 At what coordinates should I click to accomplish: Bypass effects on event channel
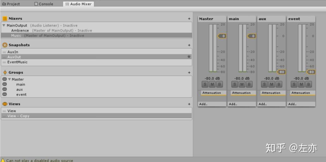click(x=308, y=84)
